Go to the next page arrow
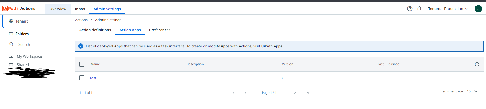486x109 pixels. [x=295, y=93]
